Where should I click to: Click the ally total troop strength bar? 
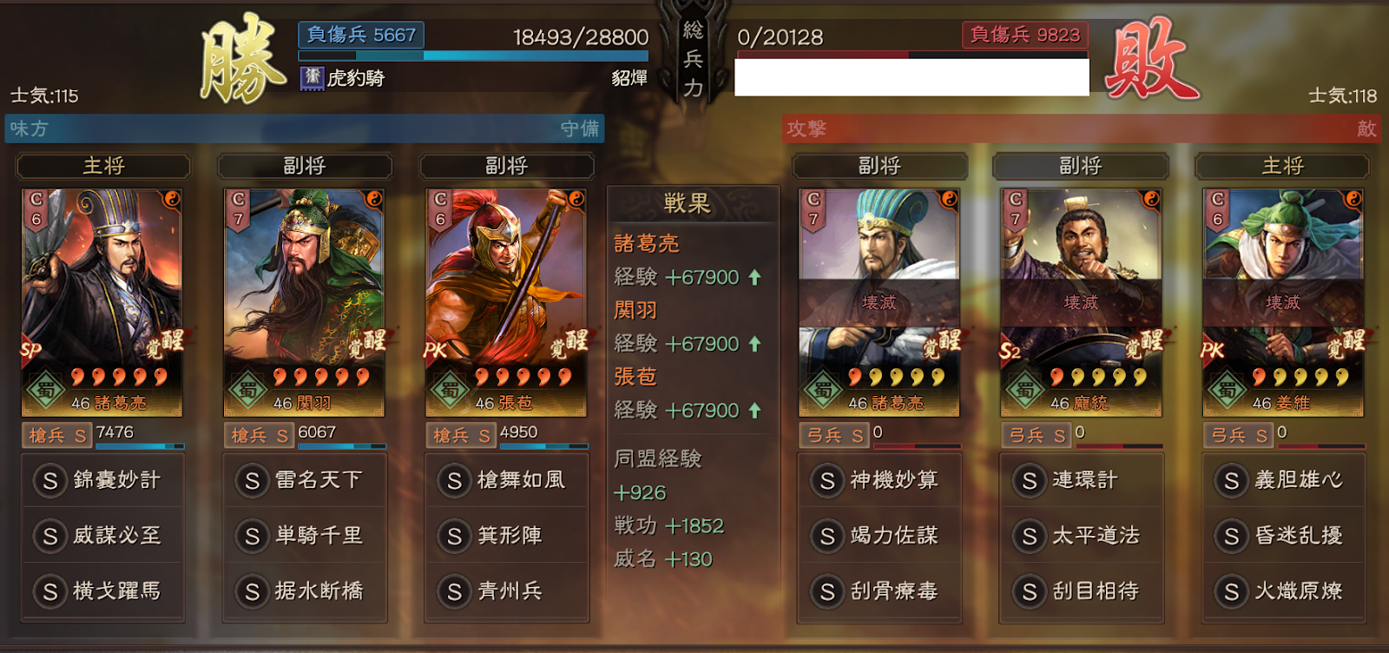pos(474,56)
